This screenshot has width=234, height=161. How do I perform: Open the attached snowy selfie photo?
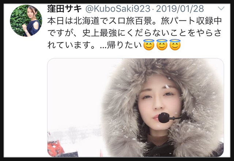point(136,107)
